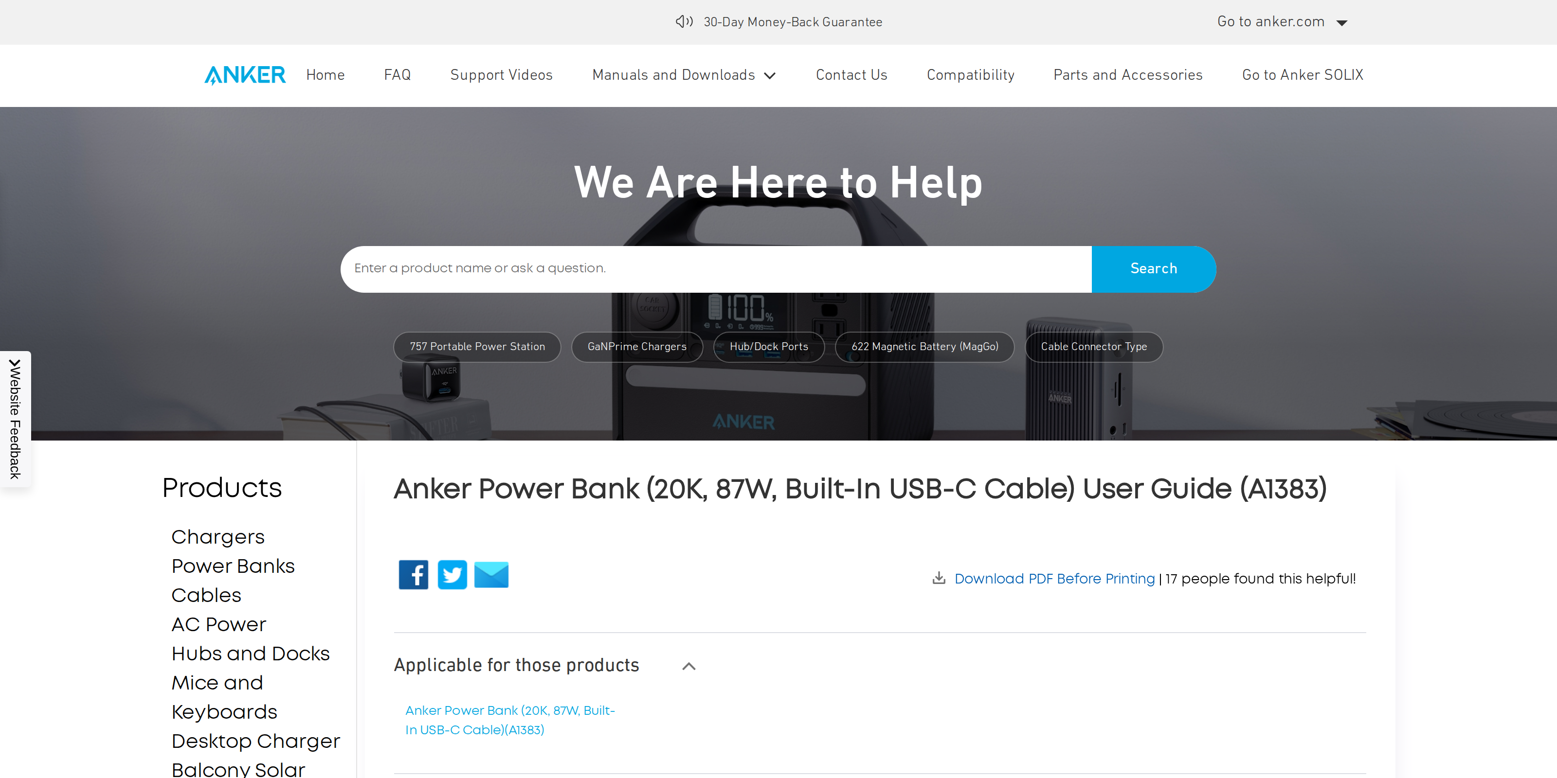Click Download PDF Before Printing link
The image size is (1557, 778).
tap(1054, 579)
